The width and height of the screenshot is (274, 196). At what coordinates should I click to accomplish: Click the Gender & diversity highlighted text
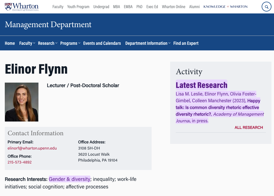(x=70, y=179)
